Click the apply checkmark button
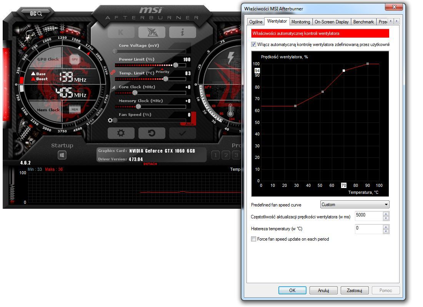 [x=183, y=133]
